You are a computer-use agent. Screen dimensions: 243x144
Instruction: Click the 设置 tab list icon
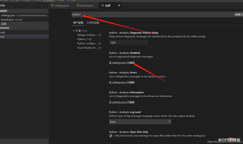click(103, 5)
